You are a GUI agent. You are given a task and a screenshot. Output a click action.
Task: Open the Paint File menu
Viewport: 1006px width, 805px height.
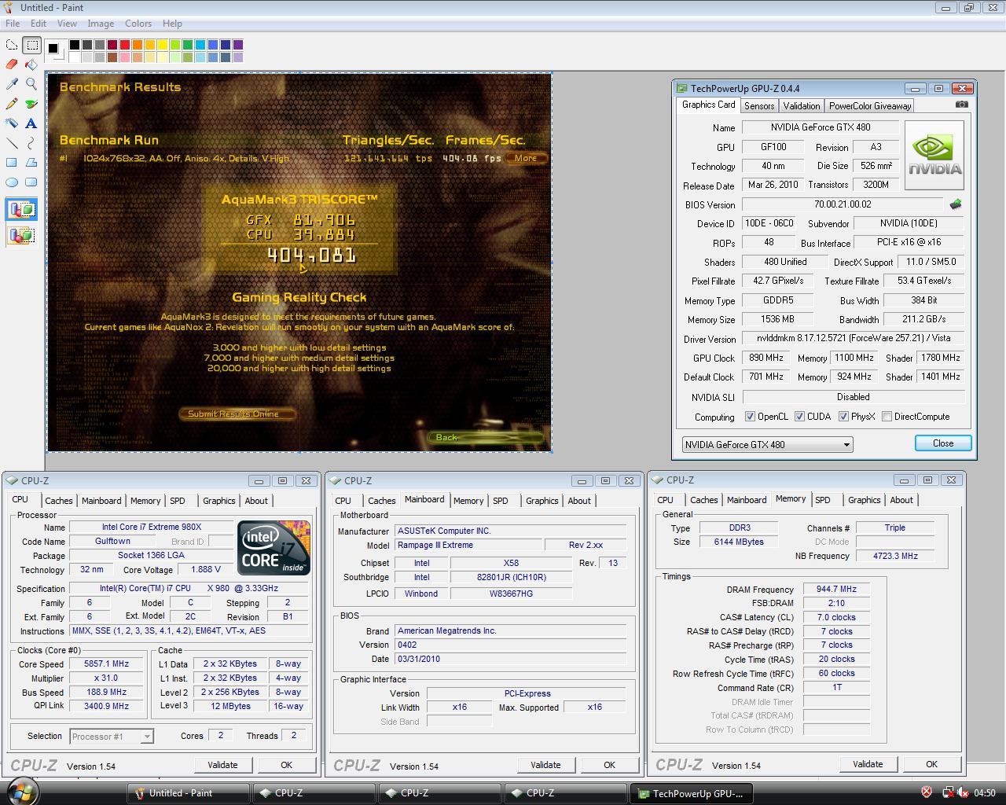click(x=13, y=24)
